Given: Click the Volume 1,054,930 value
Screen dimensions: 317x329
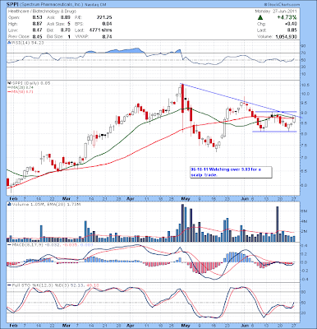Looking at the screenshot, I should [x=287, y=36].
